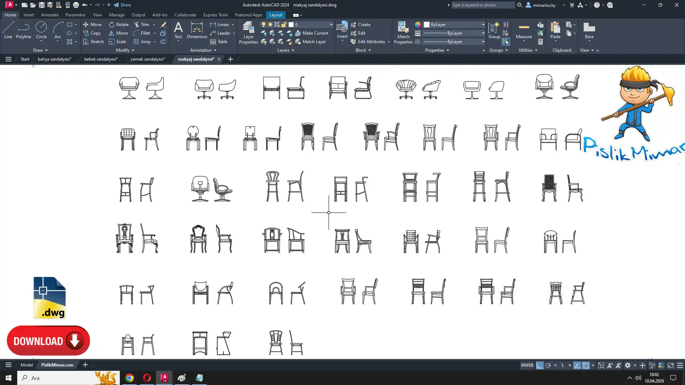Click the Insert block icon
685x385 pixels.
coord(342,27)
